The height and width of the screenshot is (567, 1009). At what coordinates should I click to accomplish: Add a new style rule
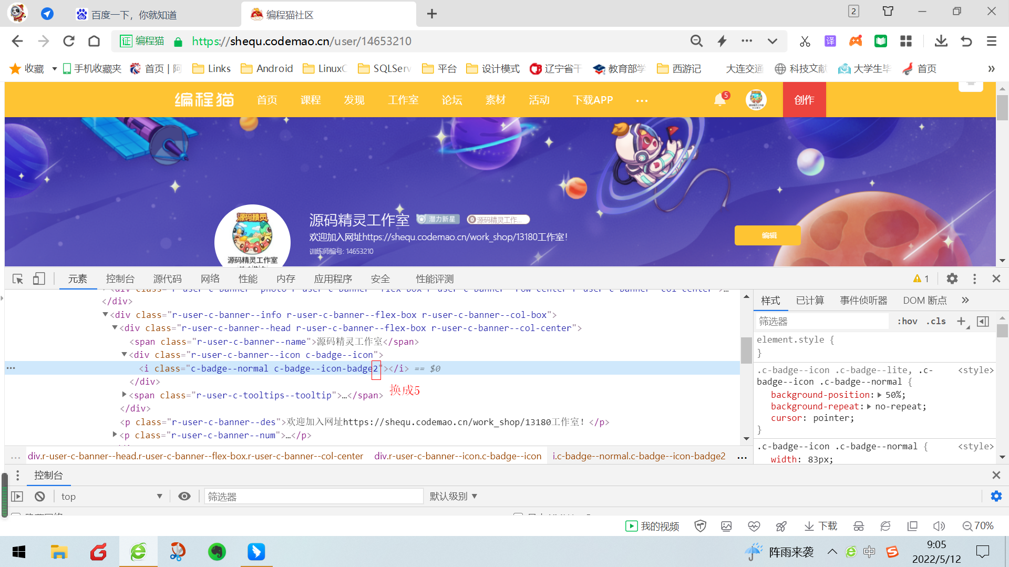pyautogui.click(x=961, y=321)
